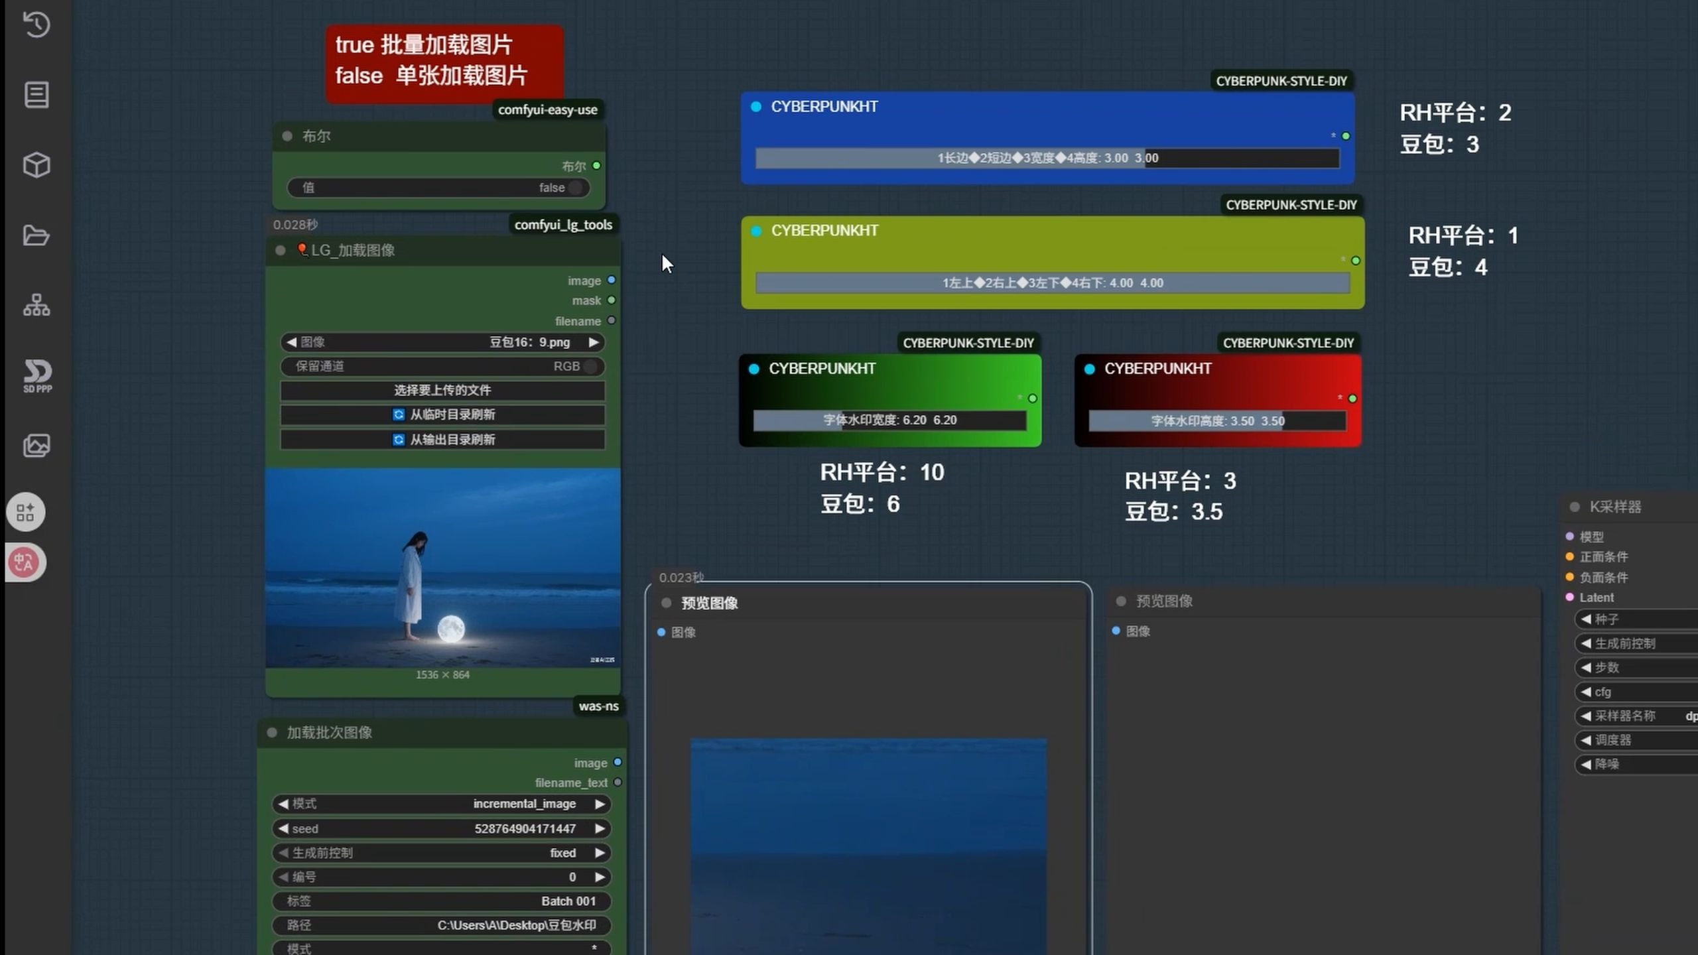
Task: Increase seed with its right arrow
Action: pyautogui.click(x=600, y=828)
